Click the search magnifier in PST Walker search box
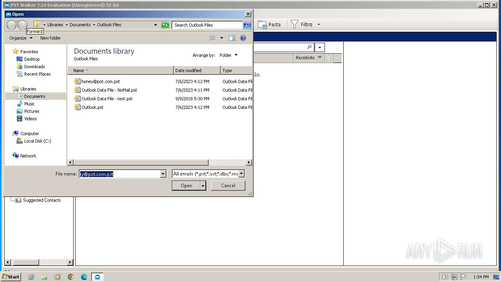The height and width of the screenshot is (282, 501). click(x=309, y=47)
